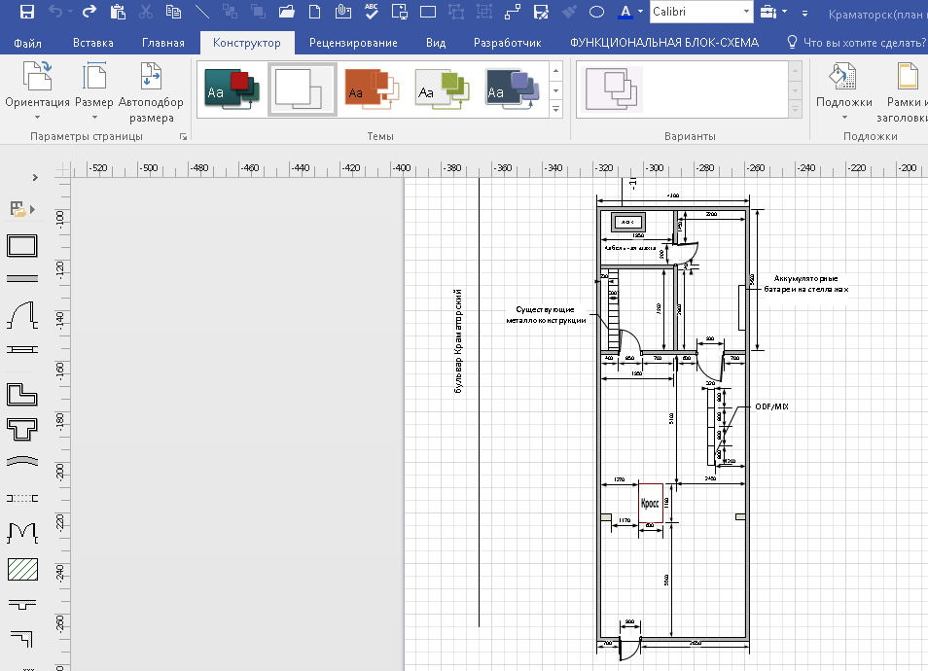Apply the dark teal and red theme thumbnail
The image size is (928, 671).
point(232,89)
